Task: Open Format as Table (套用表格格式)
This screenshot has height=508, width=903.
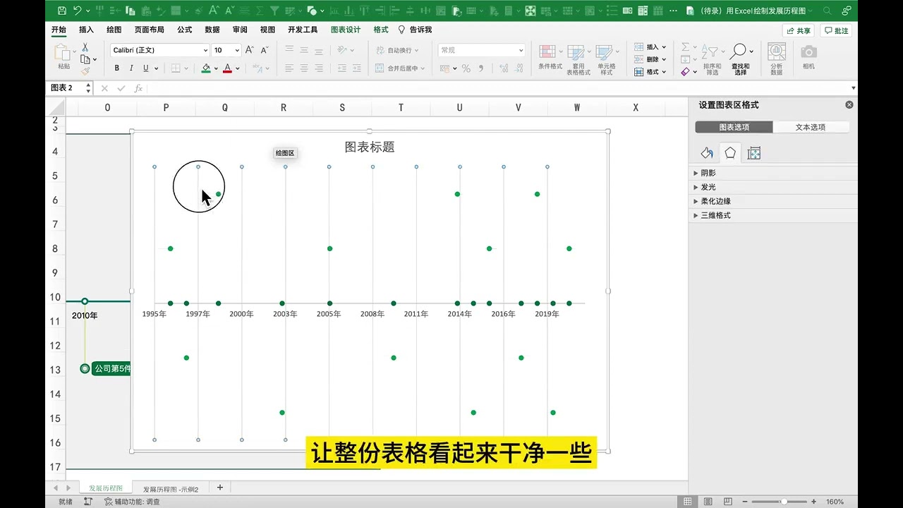Action: click(x=578, y=59)
